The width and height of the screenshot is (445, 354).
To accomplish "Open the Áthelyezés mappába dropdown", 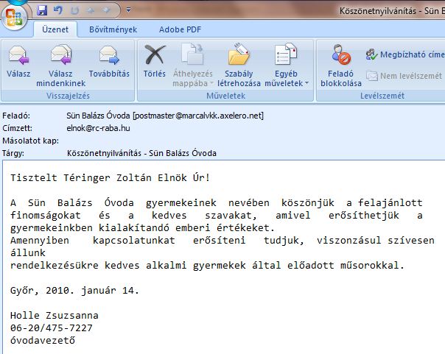I will tap(193, 66).
